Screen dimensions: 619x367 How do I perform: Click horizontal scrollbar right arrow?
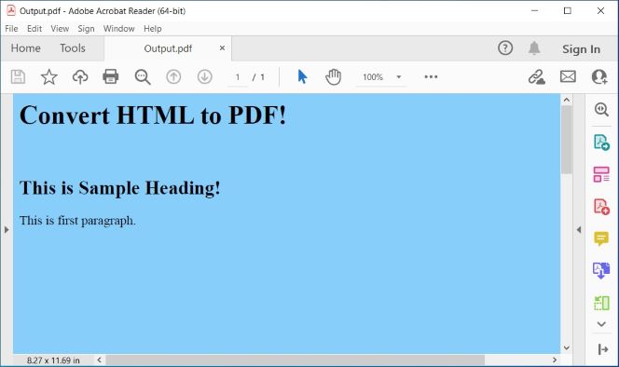click(555, 360)
